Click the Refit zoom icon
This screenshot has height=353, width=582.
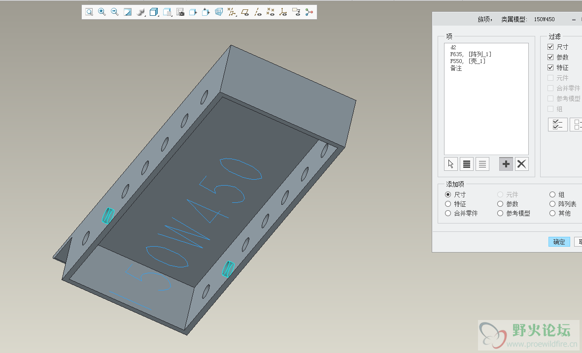point(89,12)
